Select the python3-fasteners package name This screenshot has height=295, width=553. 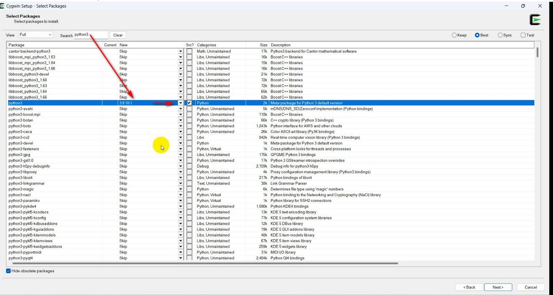24,149
